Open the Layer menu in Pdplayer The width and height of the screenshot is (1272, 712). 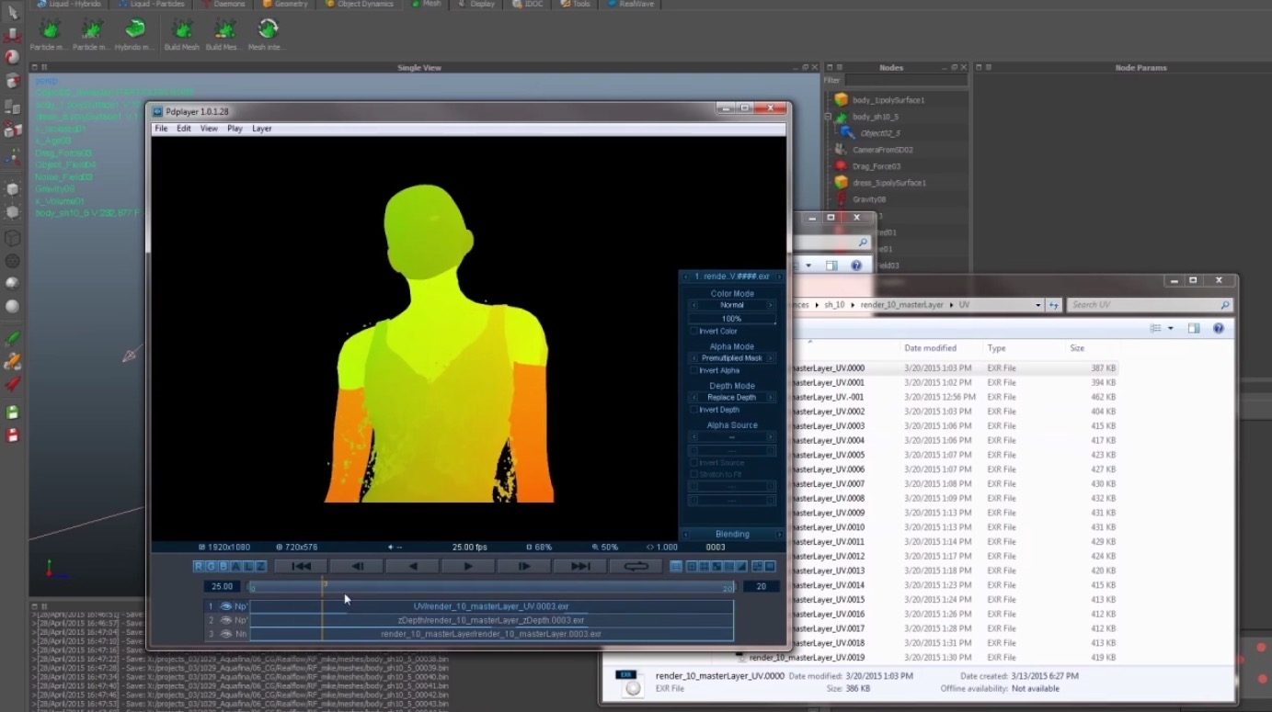[262, 129]
